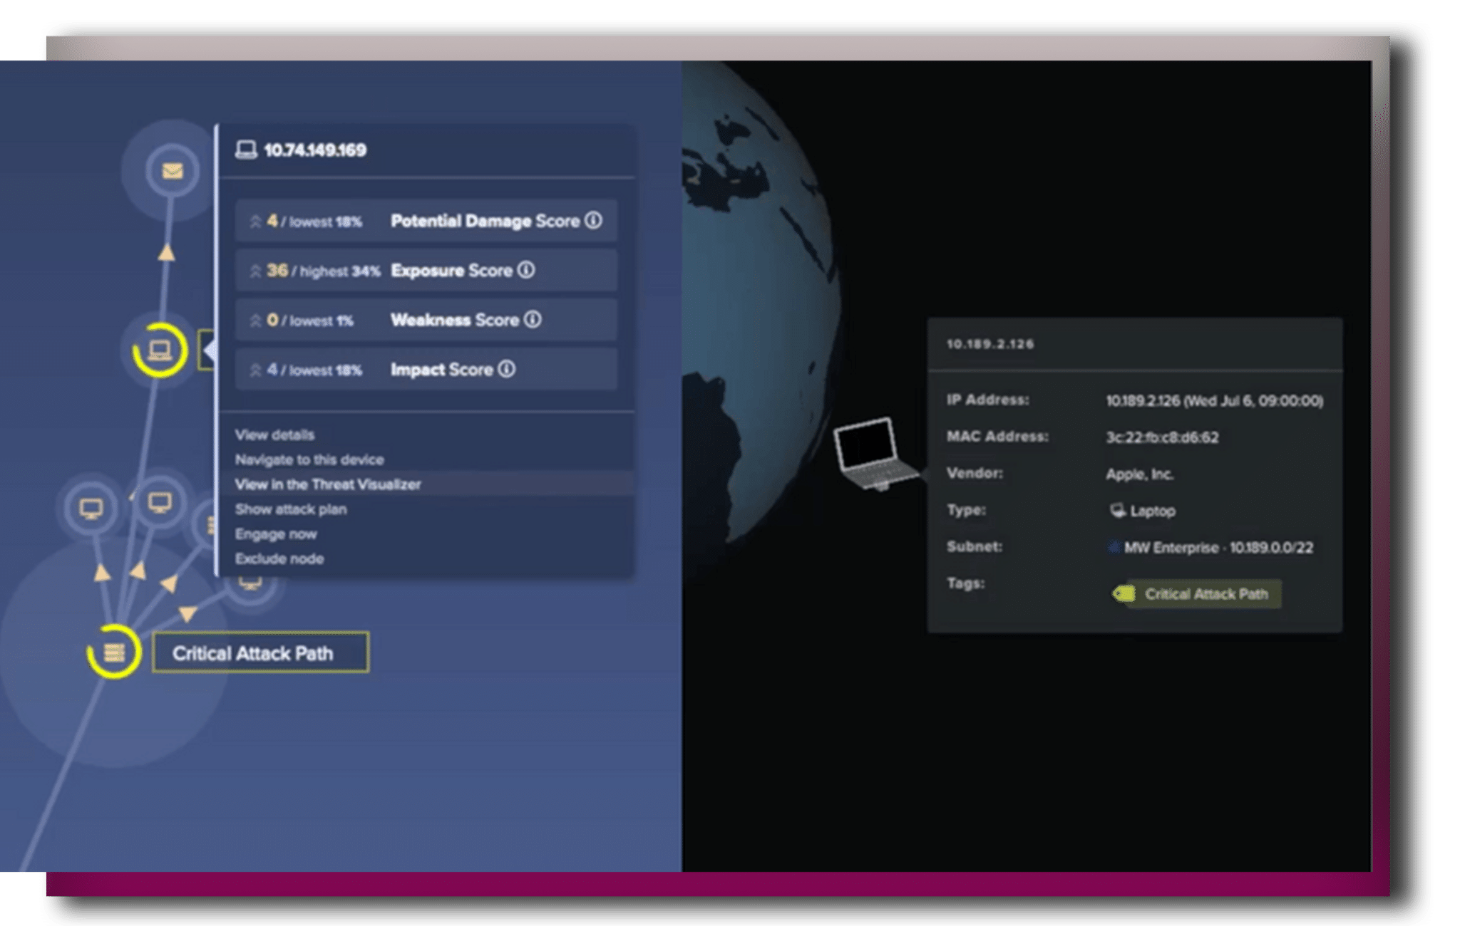Click the yellow-ringed server node icon
Viewport: 1460px width, 926px height.
114,652
